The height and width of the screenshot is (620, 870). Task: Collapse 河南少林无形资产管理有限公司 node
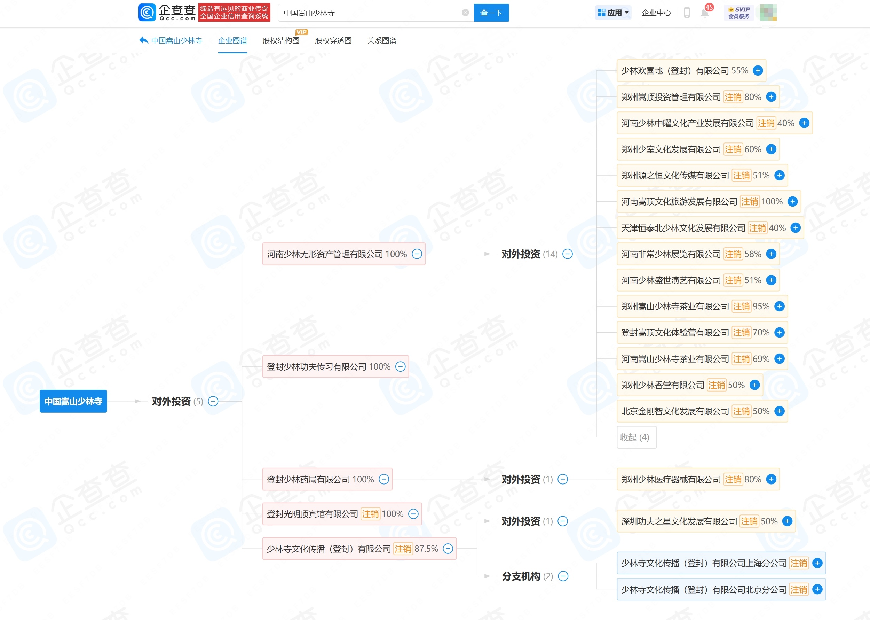[417, 254]
